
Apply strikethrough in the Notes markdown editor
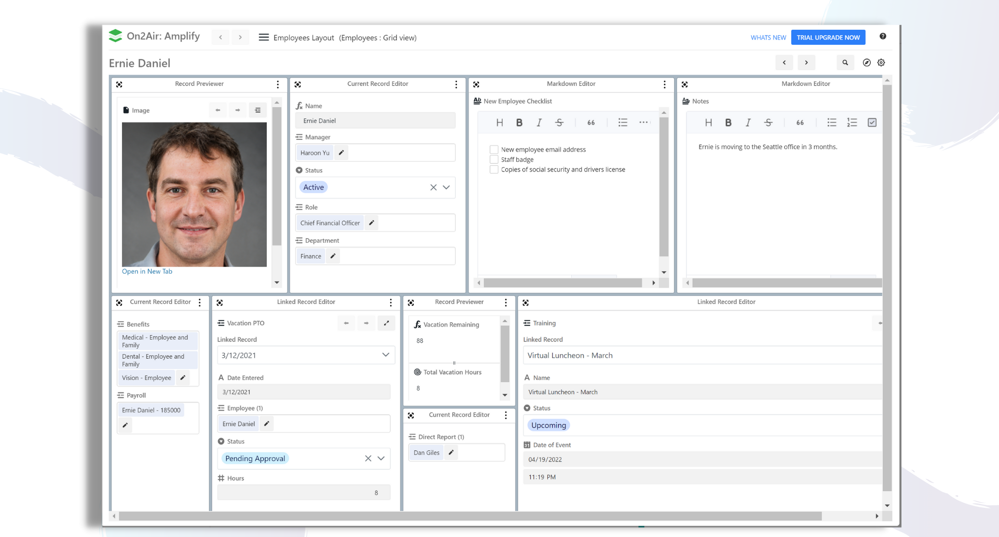[768, 122]
